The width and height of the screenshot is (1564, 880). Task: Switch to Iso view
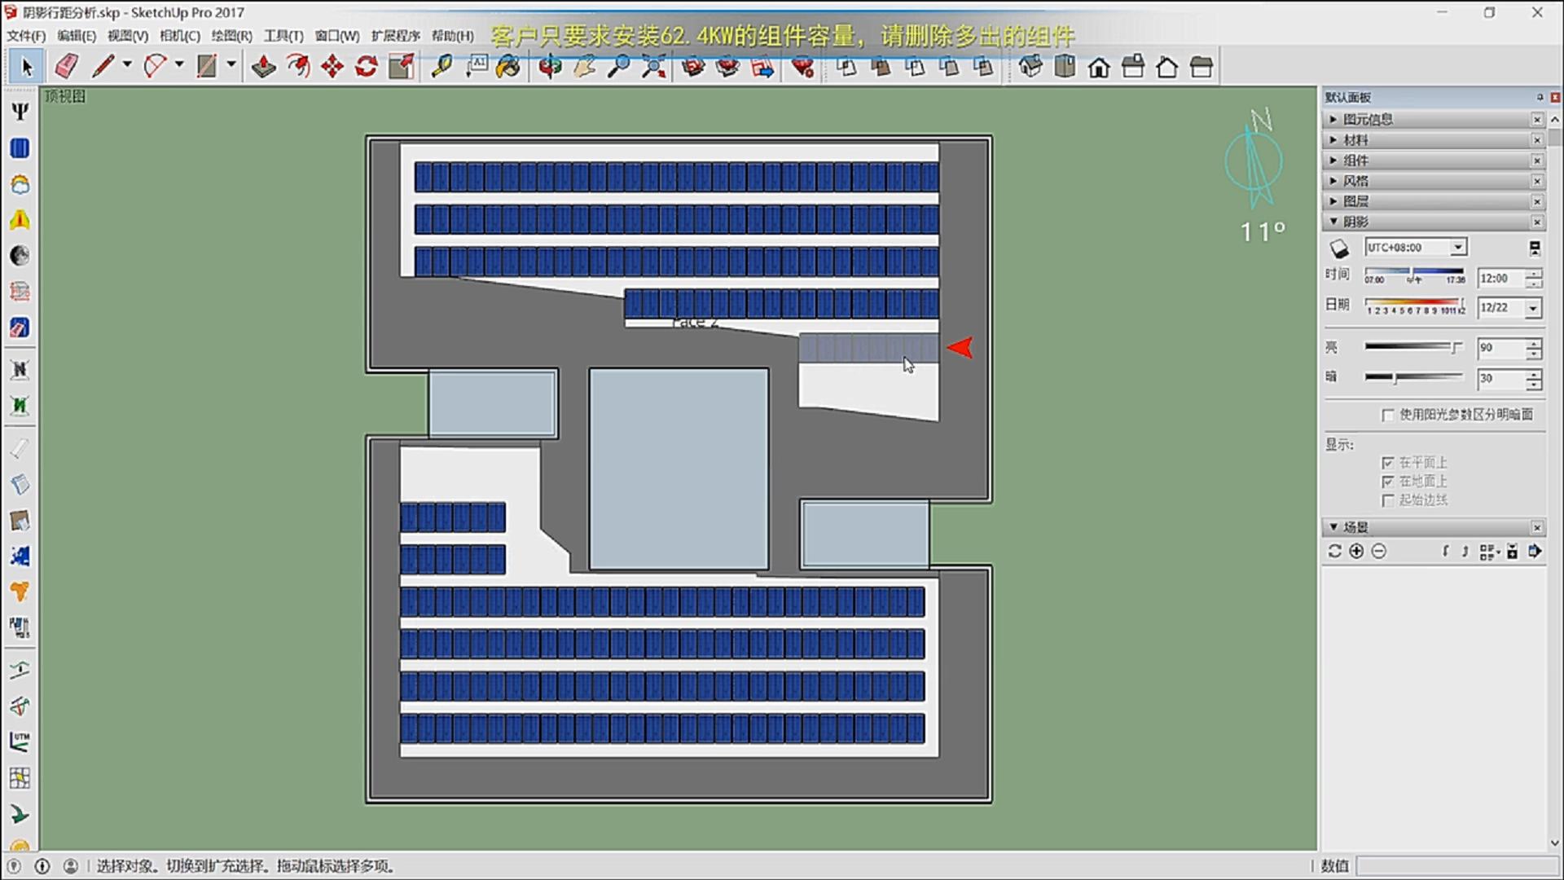(1030, 67)
